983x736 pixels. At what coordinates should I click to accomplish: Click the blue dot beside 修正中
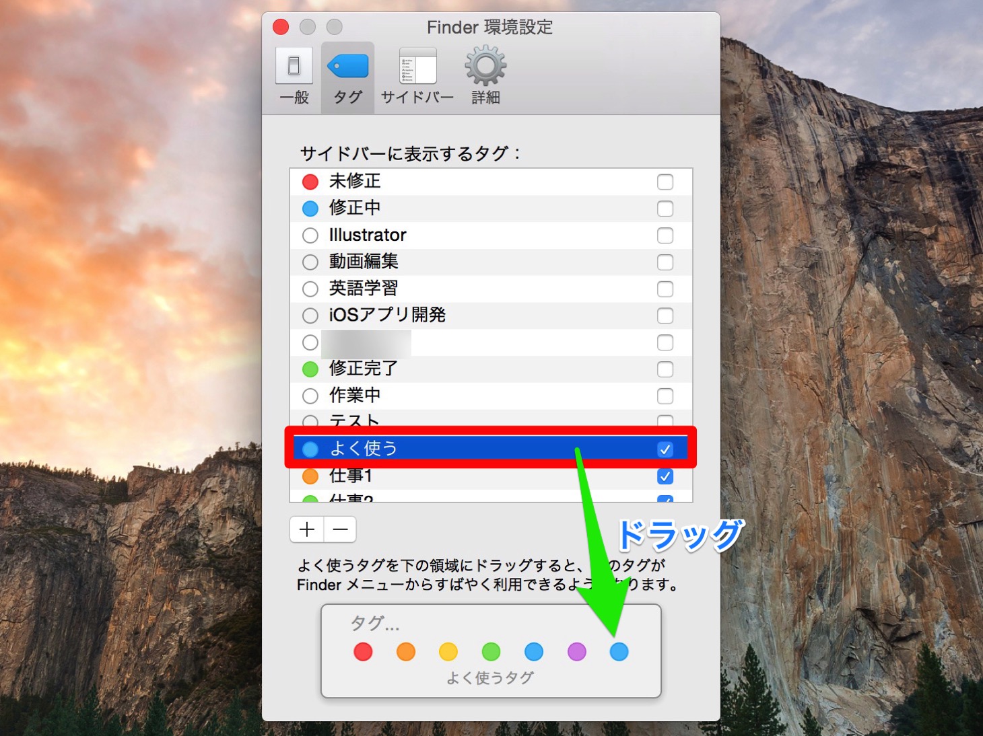point(310,209)
